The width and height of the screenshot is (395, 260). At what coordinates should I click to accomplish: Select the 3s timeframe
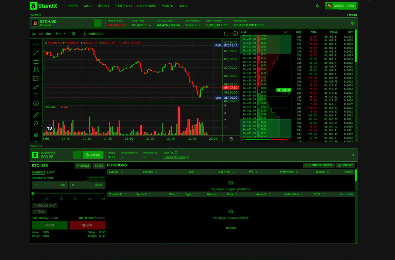(x=34, y=34)
